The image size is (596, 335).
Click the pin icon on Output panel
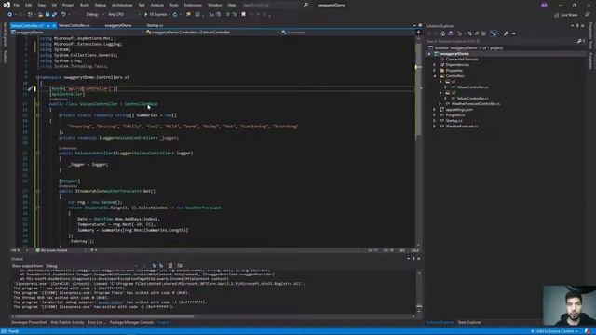[x=413, y=259]
